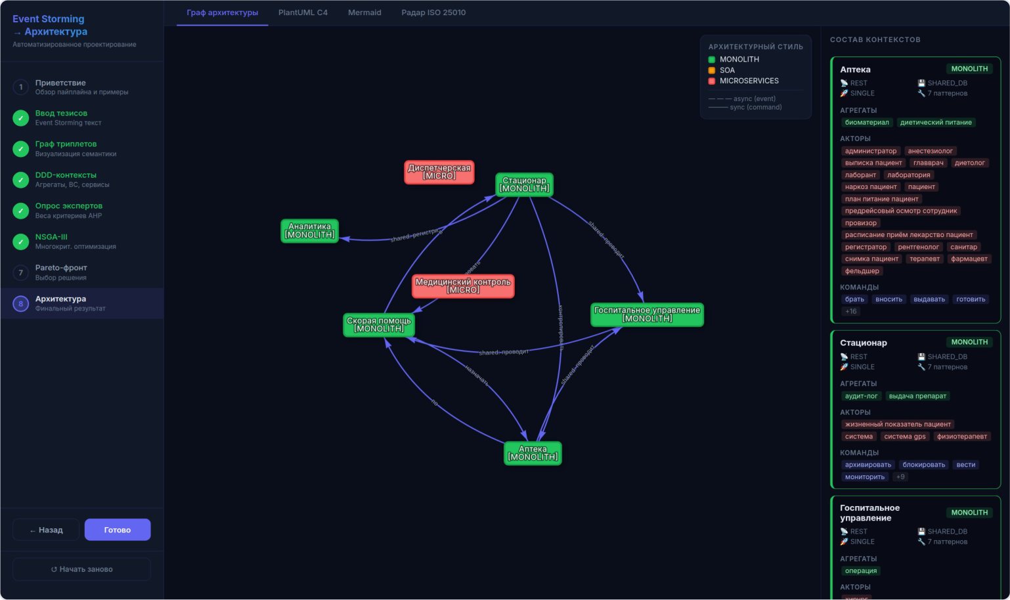Viewport: 1010px width, 600px height.
Task: Click green checkmark beside Опрос экспертов
Action: tap(21, 210)
